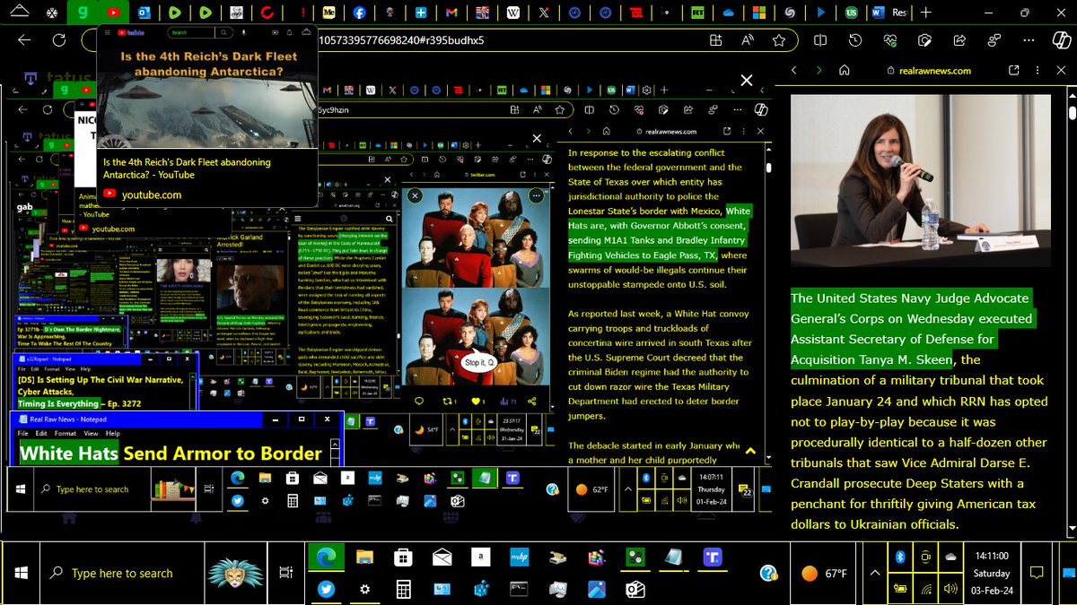The width and height of the screenshot is (1077, 605).
Task: Open the Twitter bird app in taskbar
Action: [x=325, y=589]
